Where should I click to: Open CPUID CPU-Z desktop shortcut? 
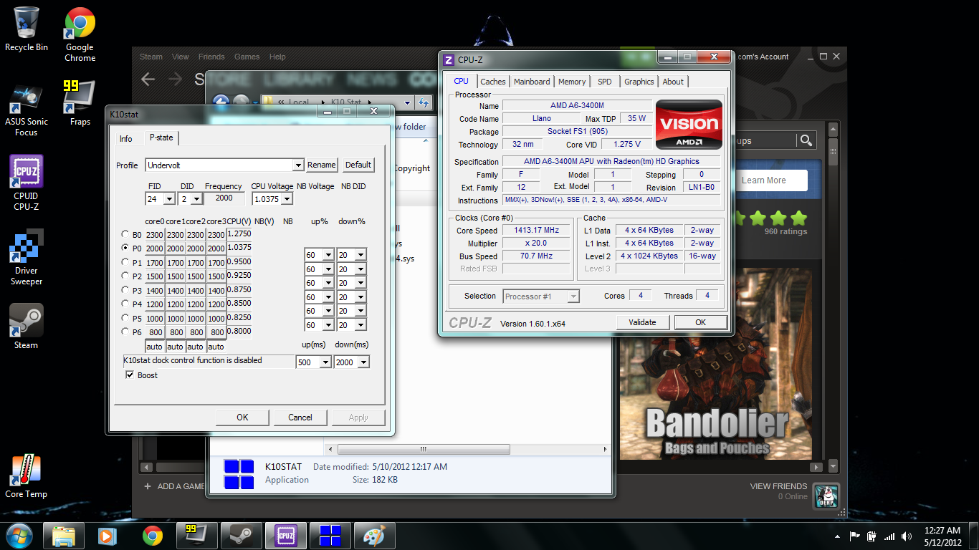[27, 183]
